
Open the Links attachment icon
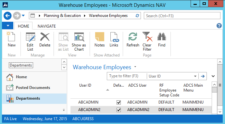tap(114, 39)
